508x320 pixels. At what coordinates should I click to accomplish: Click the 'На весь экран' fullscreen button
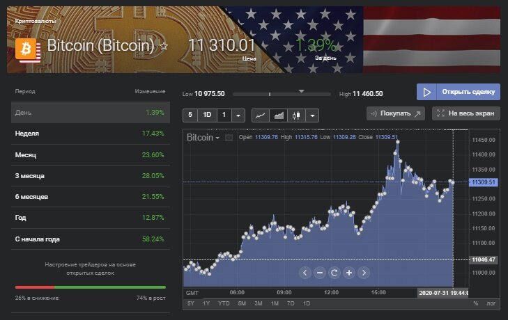[x=465, y=113]
